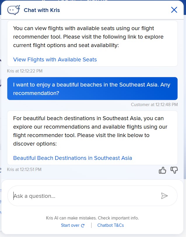This screenshot has width=186, height=237.
Task: Select the customer's beach question bubble
Action: click(93, 89)
